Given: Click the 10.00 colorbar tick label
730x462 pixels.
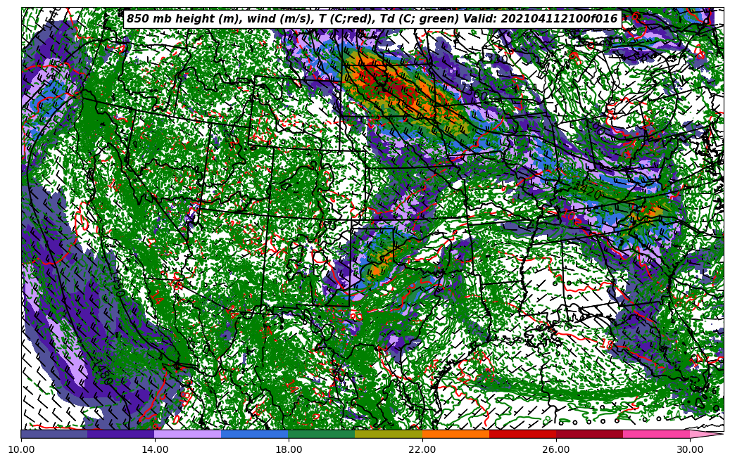Looking at the screenshot, I should [x=21, y=449].
